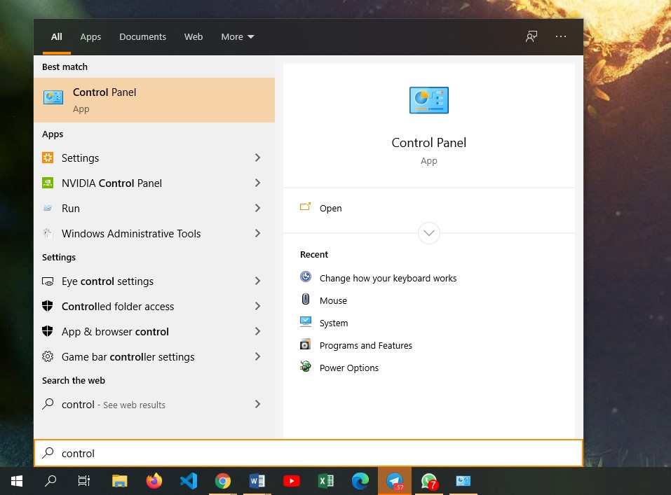Open the Control Panel best match result
671x495 pixels.
pyautogui.click(x=154, y=100)
